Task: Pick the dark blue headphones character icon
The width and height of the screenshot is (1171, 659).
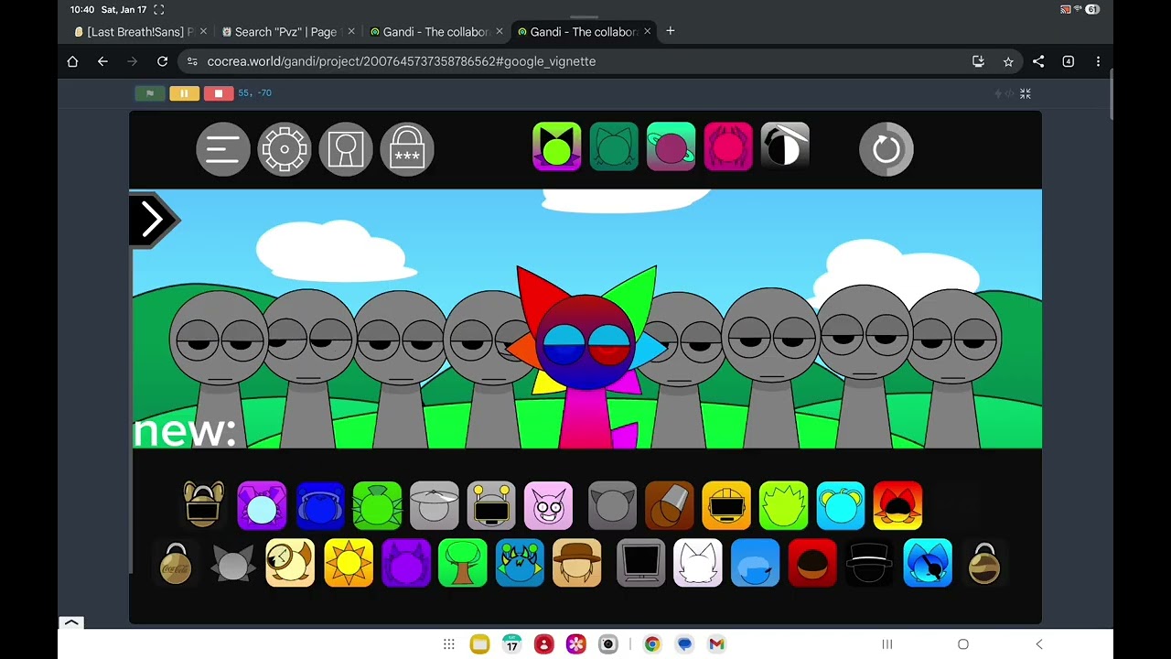Action: (319, 505)
